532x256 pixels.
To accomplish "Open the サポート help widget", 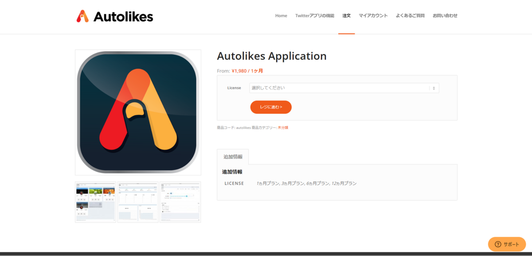I will [507, 244].
